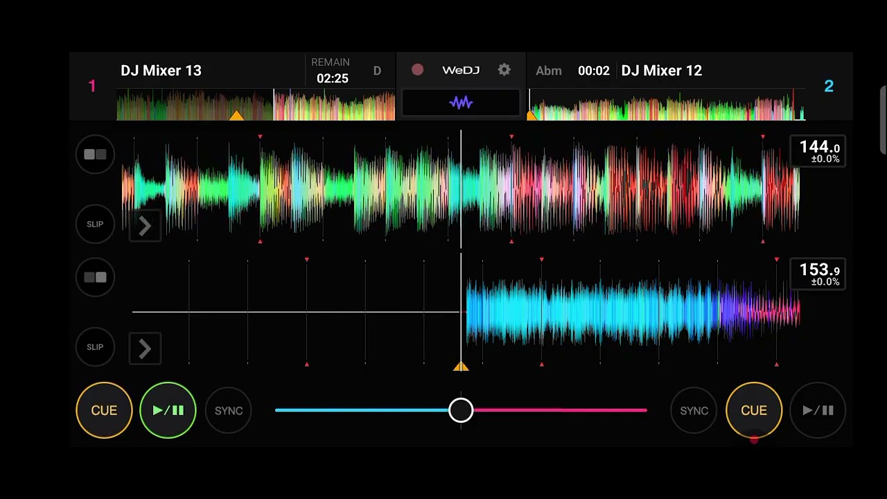This screenshot has width=887, height=499.
Task: Select pink deck number 1
Action: tap(92, 86)
